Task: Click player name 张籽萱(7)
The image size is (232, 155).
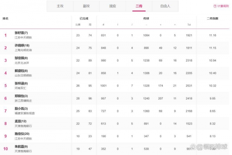Action: pos(21,33)
